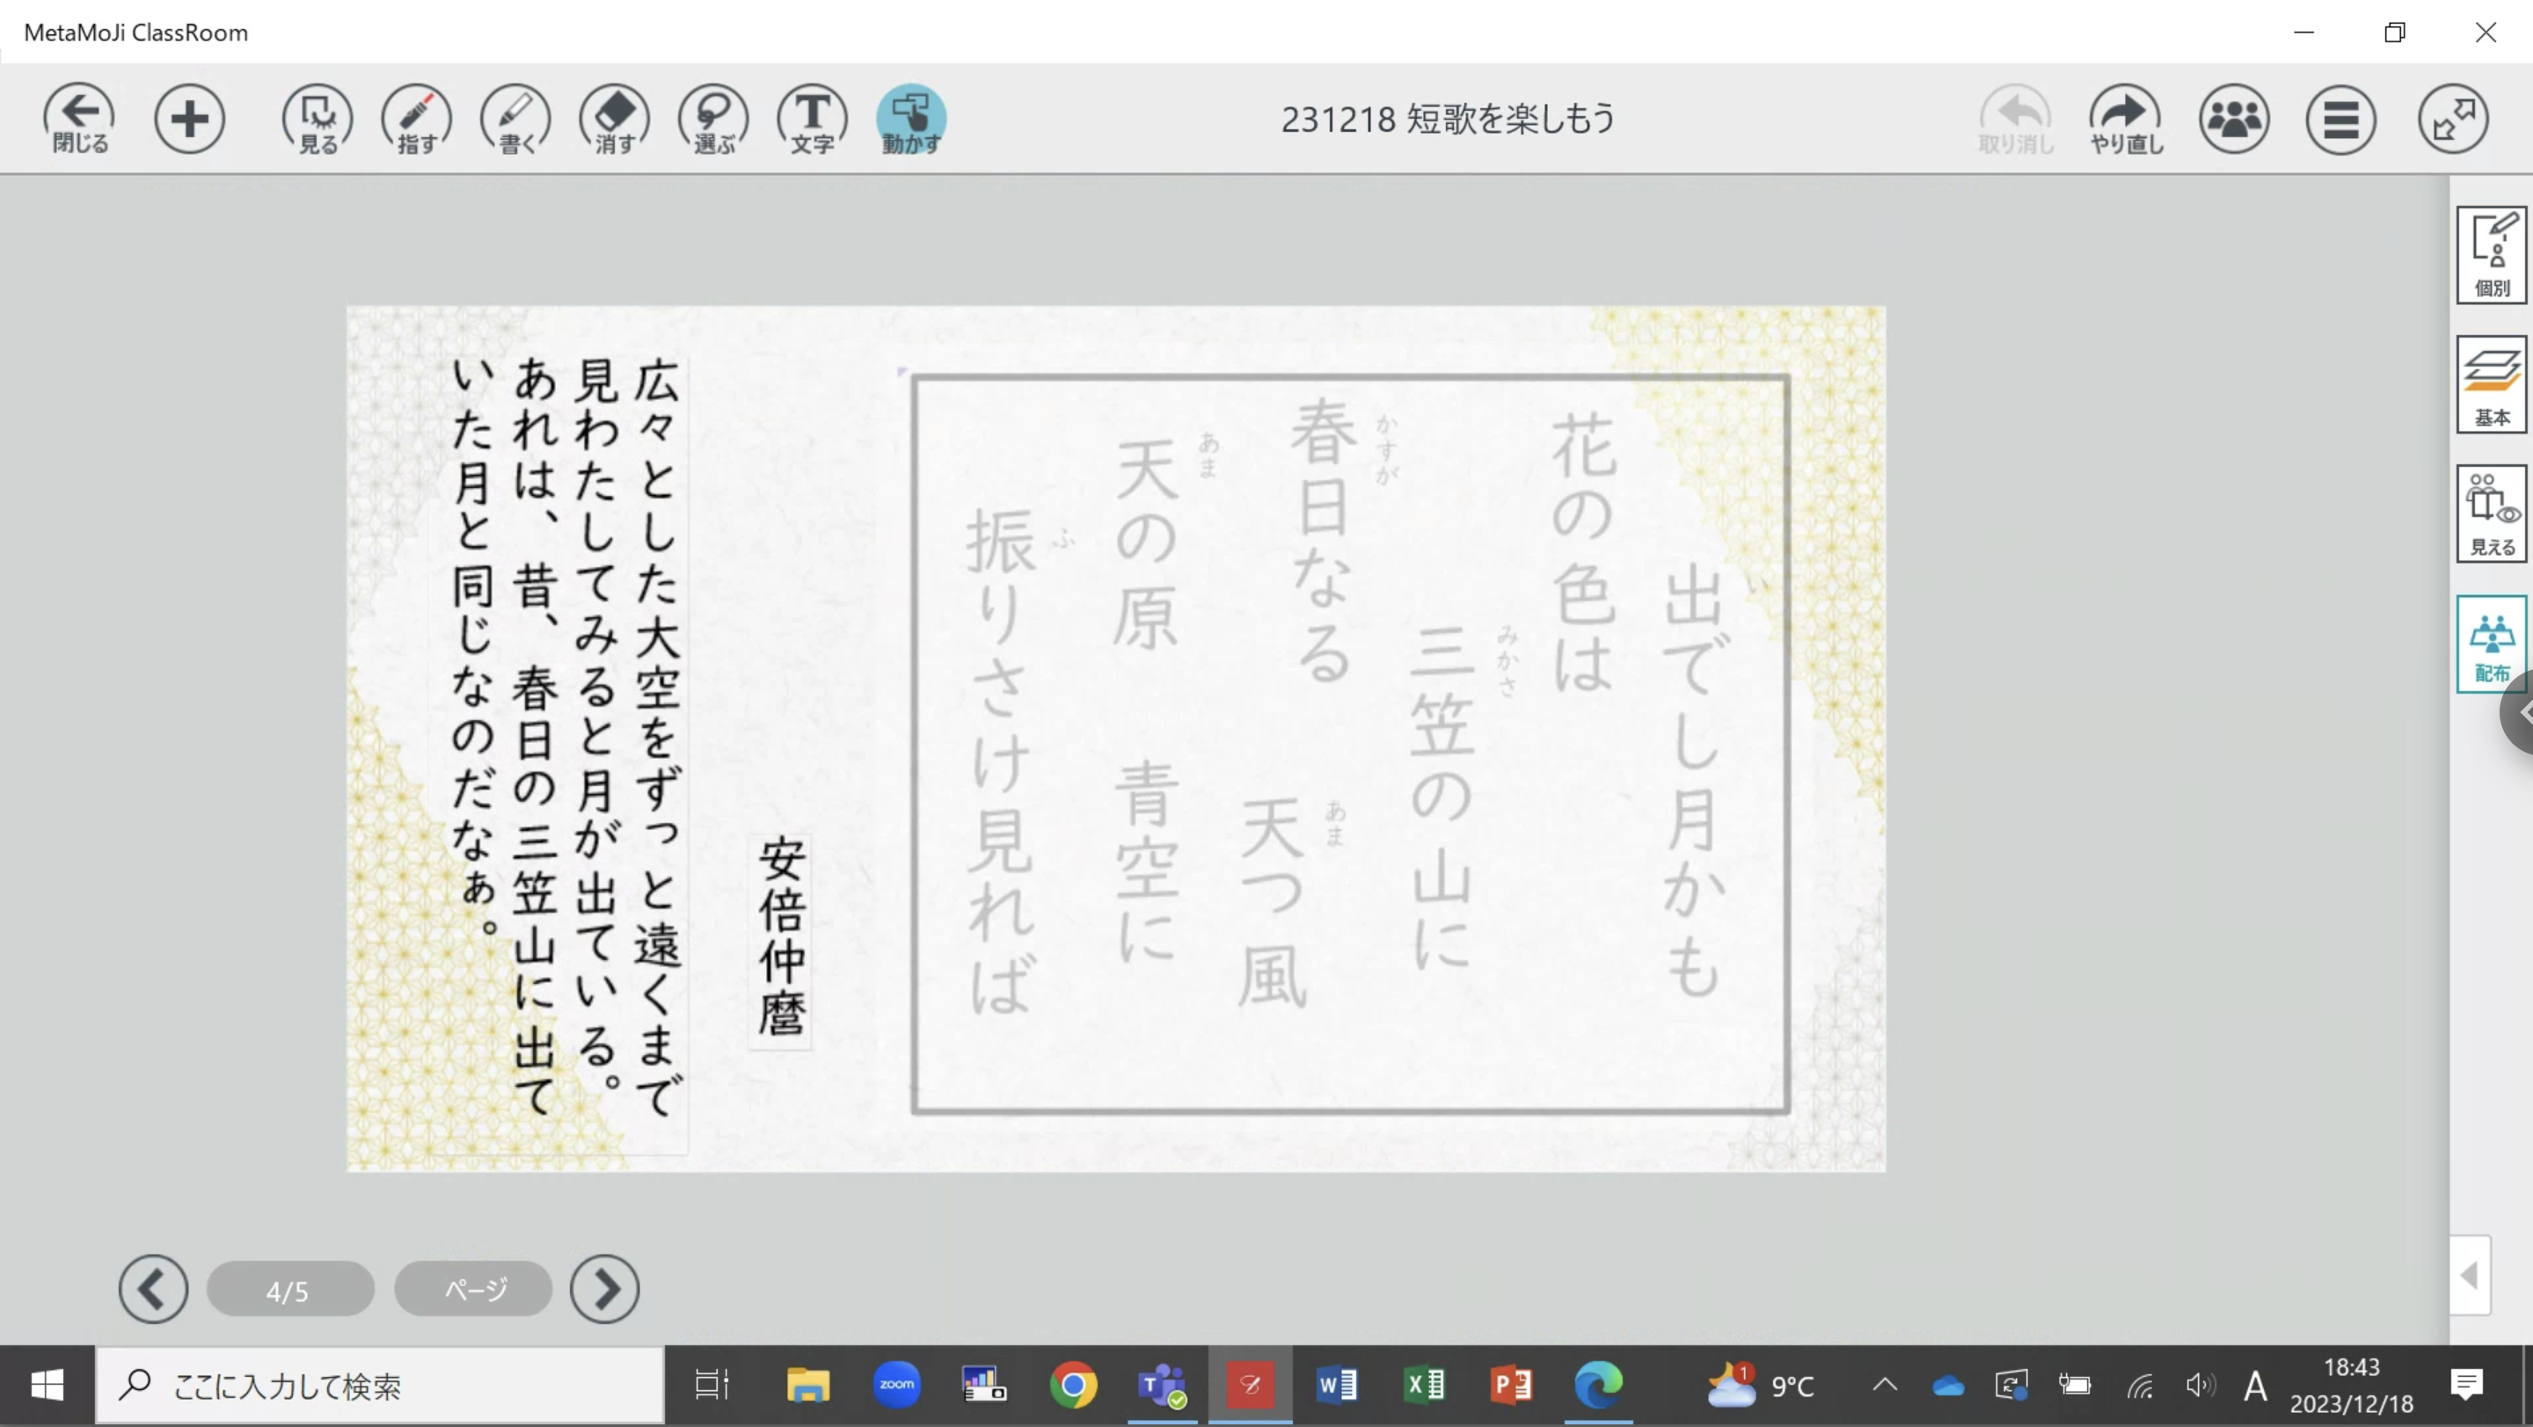
Task: Click the 配布 distribute button
Action: pos(2491,644)
